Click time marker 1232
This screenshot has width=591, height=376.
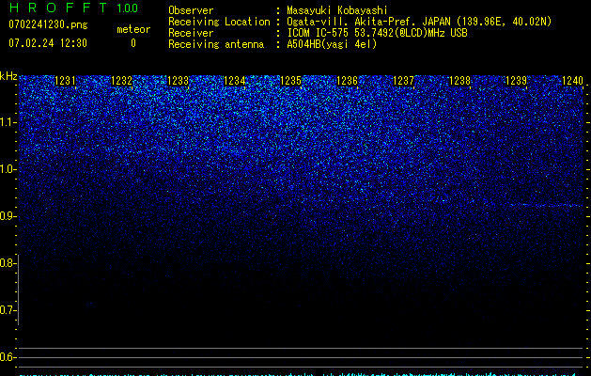(x=122, y=81)
